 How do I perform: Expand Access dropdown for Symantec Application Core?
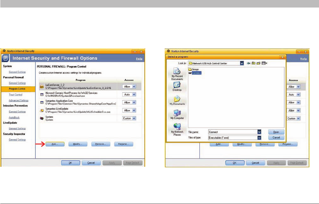(x=134, y=102)
